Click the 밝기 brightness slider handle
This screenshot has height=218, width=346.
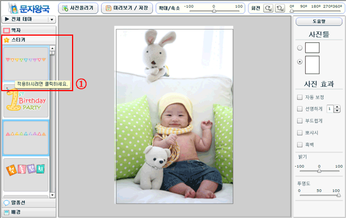[x=319, y=170]
